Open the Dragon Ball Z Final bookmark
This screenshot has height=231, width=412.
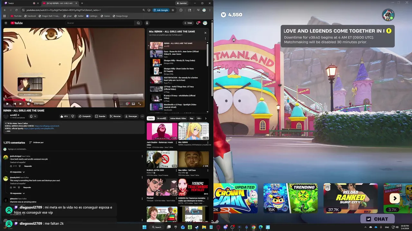49,16
